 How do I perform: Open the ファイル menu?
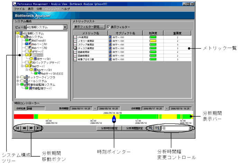tap(19, 9)
